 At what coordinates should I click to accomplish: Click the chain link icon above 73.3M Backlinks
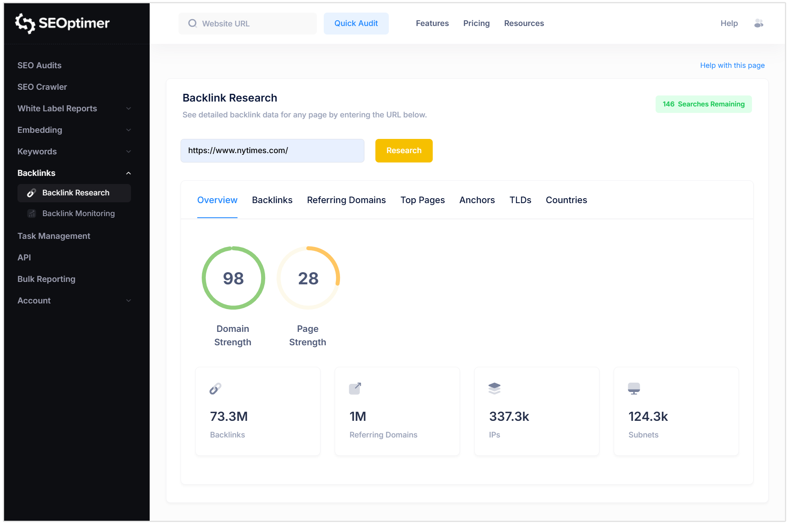coord(216,389)
